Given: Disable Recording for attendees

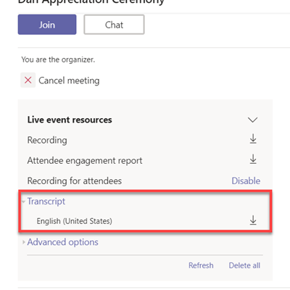Looking at the screenshot, I should tap(246, 181).
